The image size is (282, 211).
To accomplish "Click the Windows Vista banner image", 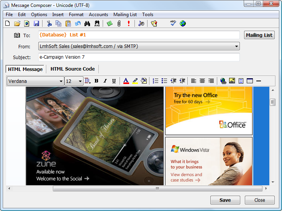I will pos(209,161).
